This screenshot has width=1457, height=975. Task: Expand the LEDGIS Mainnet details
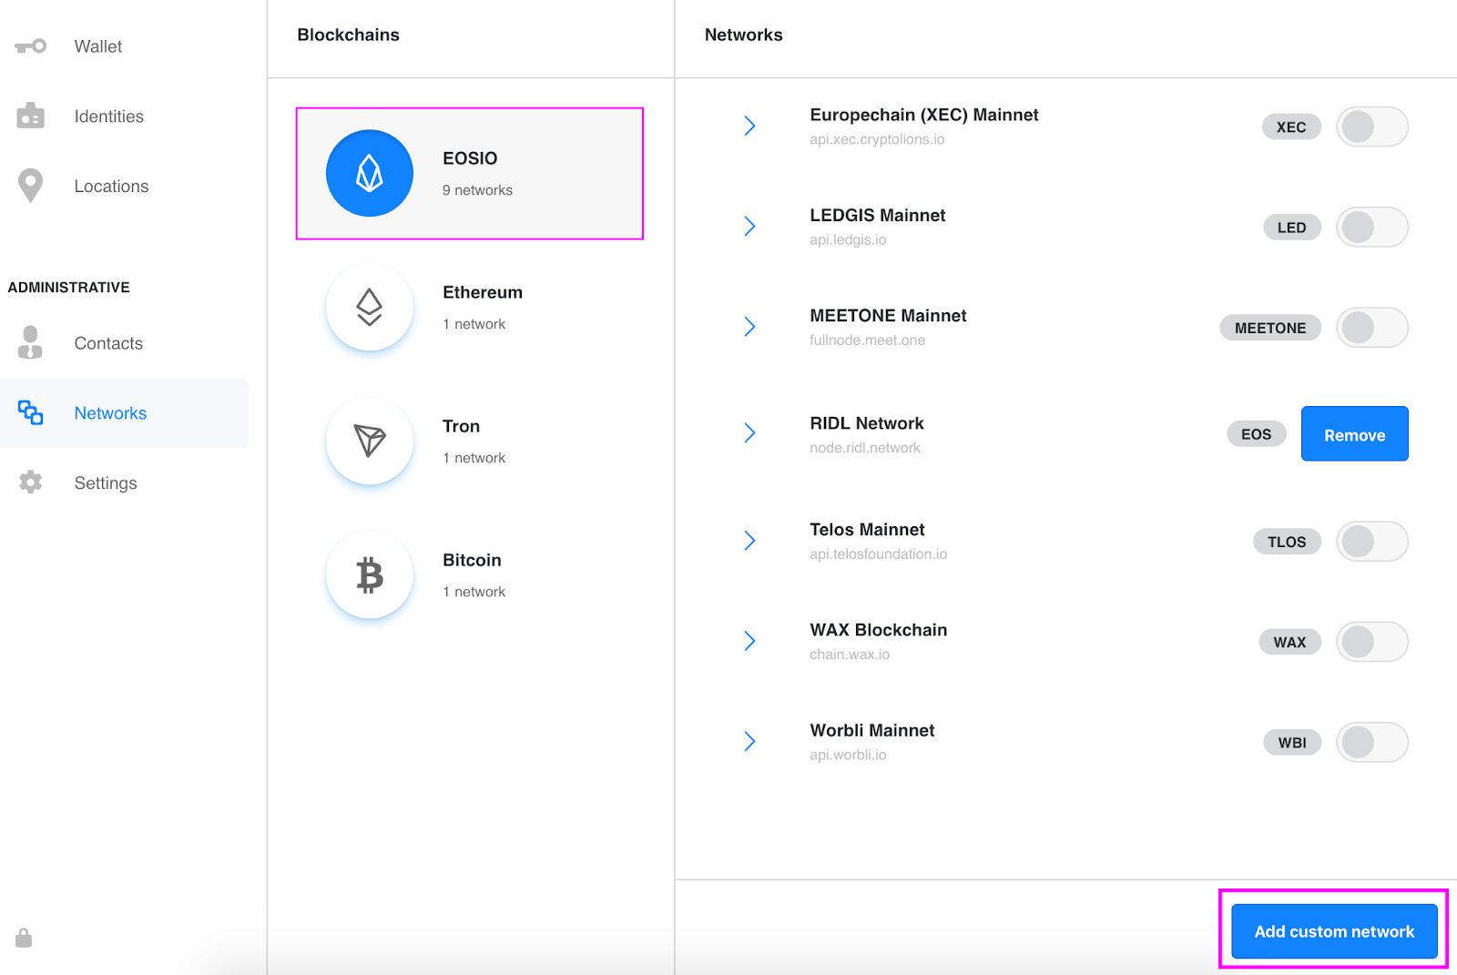click(749, 226)
